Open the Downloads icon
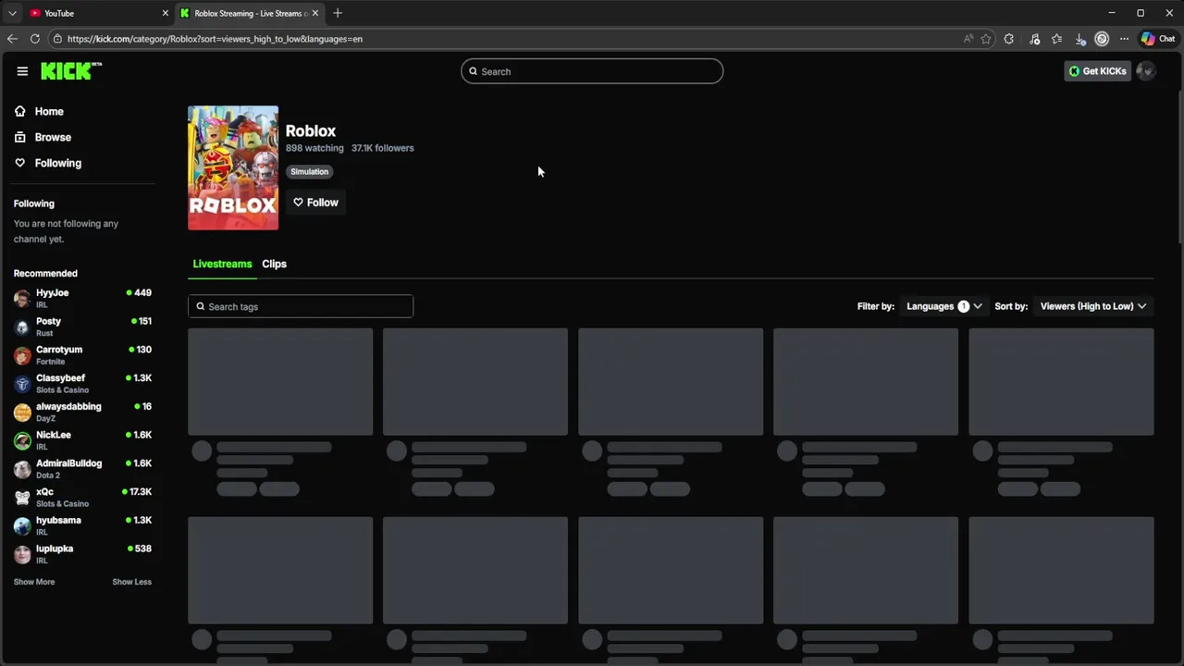Image resolution: width=1184 pixels, height=666 pixels. (1080, 39)
